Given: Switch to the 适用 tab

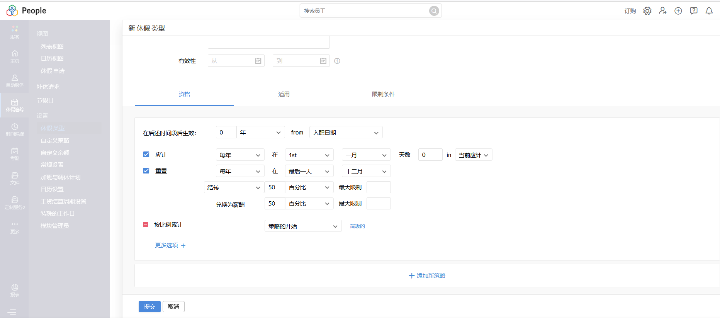Looking at the screenshot, I should tap(284, 94).
